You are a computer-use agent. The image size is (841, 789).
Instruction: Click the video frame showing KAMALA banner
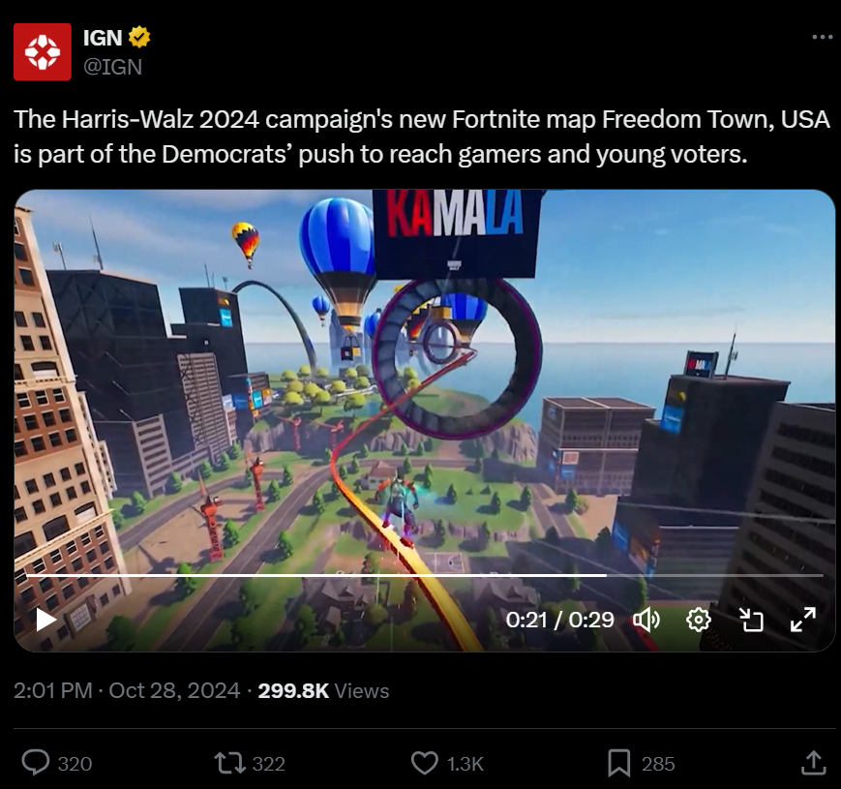pyautogui.click(x=424, y=376)
